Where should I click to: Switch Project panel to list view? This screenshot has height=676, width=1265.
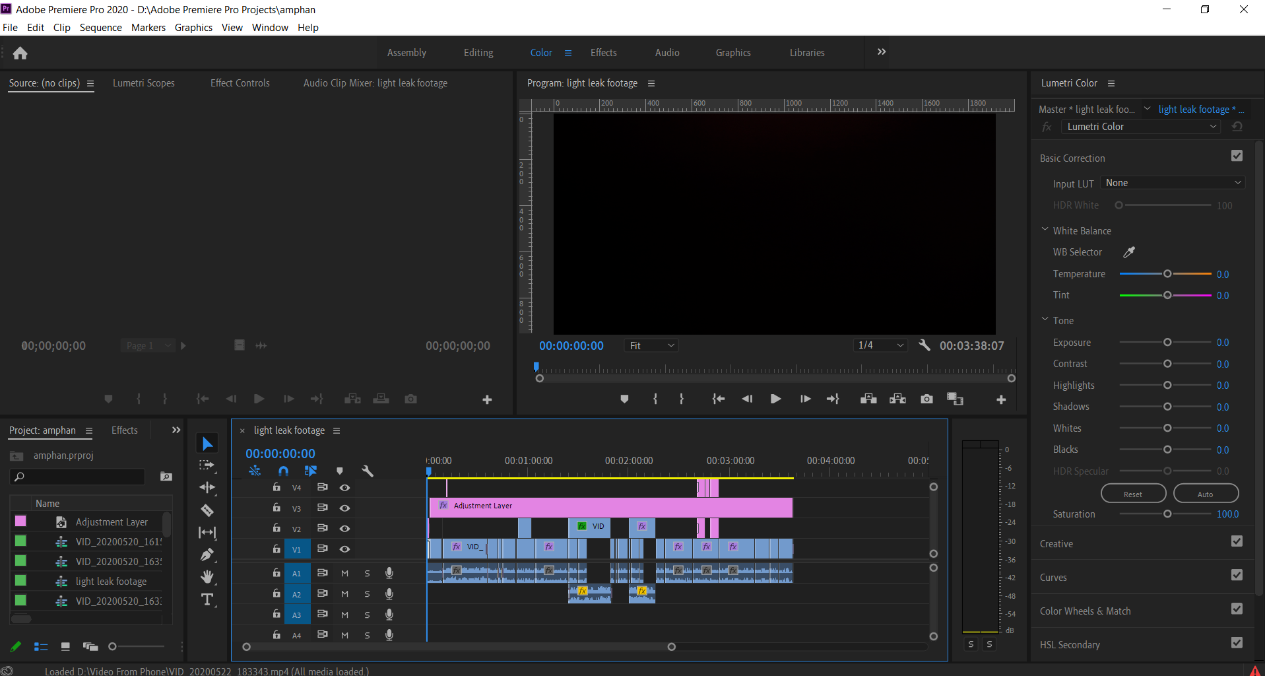[41, 646]
